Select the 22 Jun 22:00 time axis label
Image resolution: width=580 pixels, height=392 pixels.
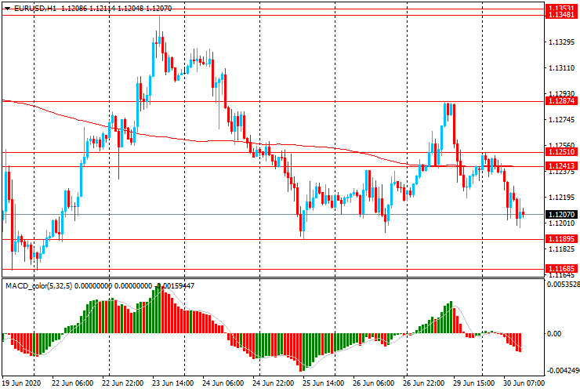123,383
